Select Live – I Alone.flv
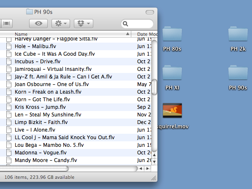This screenshot has height=189, width=252. 76,130
